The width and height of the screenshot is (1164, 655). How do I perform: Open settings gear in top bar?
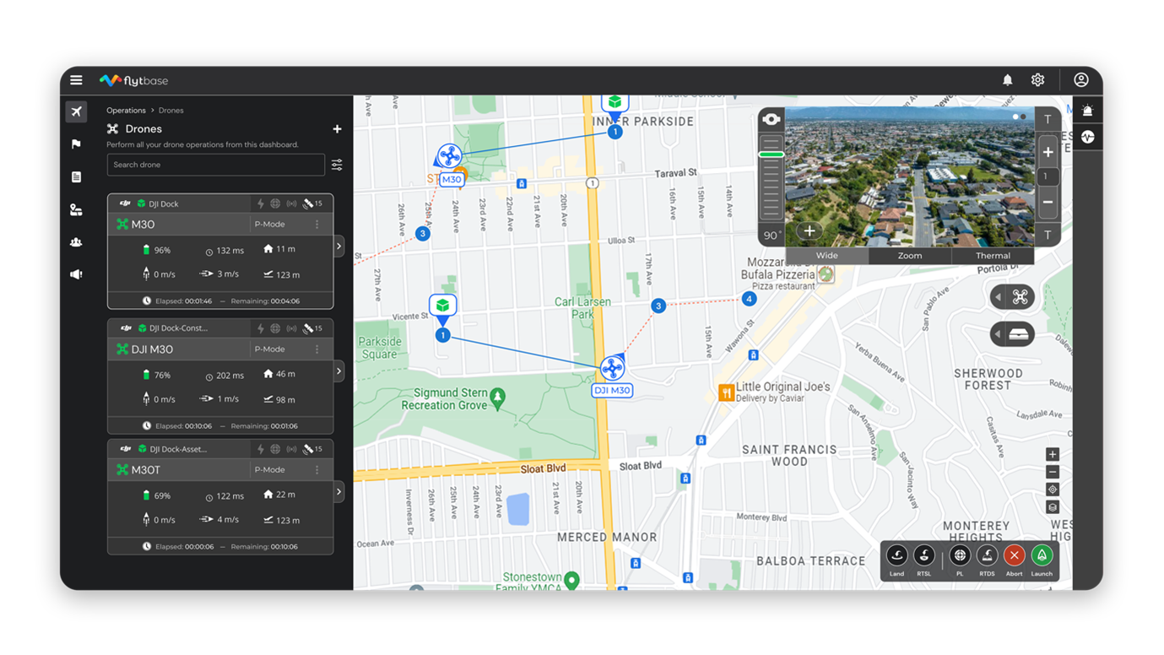pyautogui.click(x=1037, y=80)
